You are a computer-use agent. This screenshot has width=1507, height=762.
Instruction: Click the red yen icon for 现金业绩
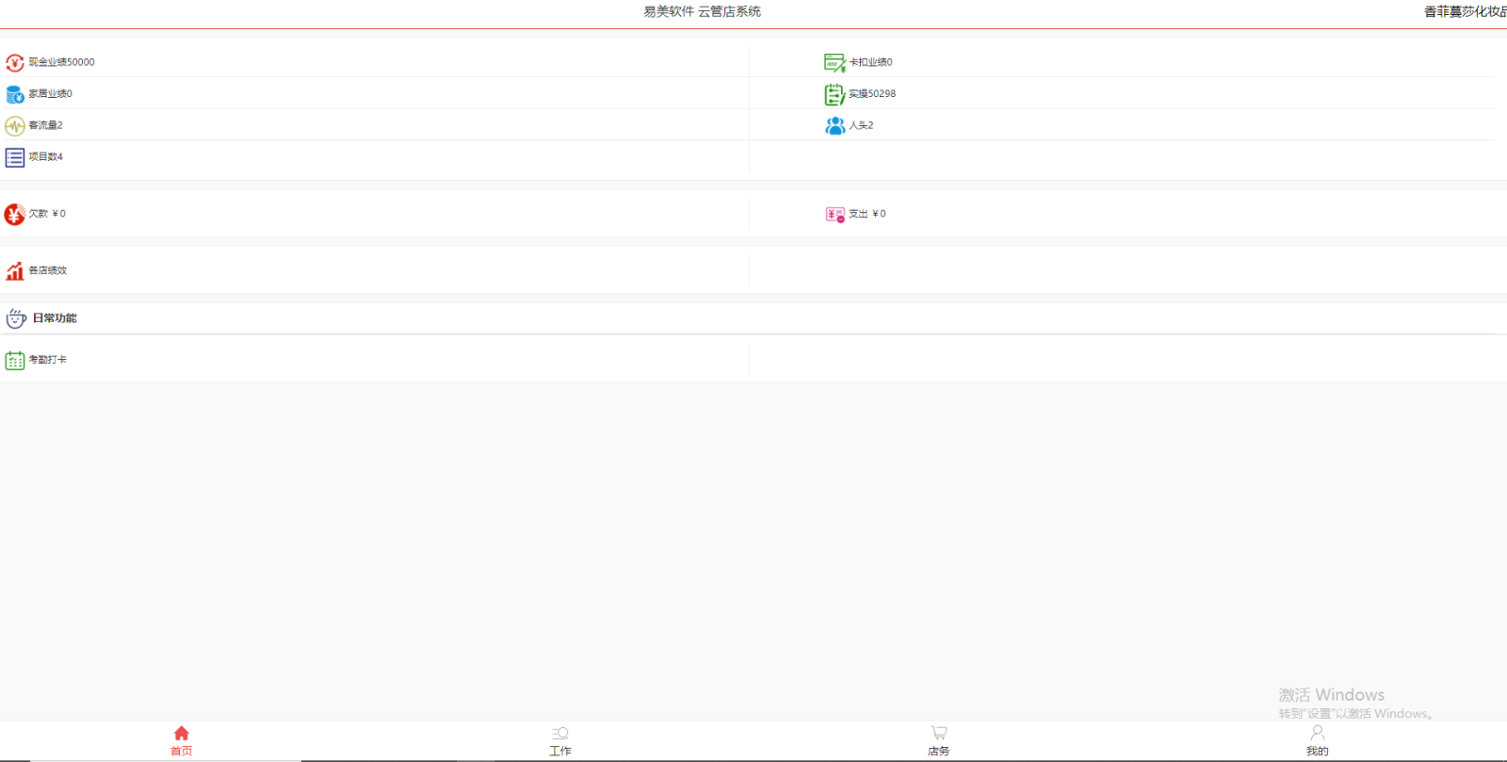[x=14, y=63]
